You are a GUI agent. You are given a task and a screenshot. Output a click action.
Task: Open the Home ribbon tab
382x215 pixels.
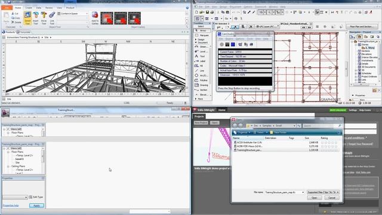18,8
